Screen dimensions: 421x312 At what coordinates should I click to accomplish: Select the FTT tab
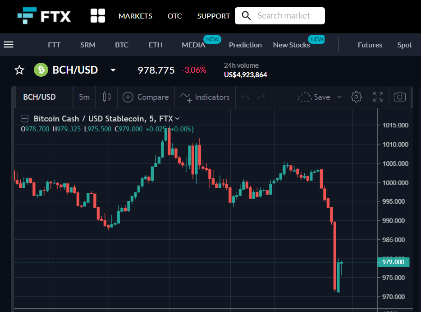pyautogui.click(x=54, y=45)
